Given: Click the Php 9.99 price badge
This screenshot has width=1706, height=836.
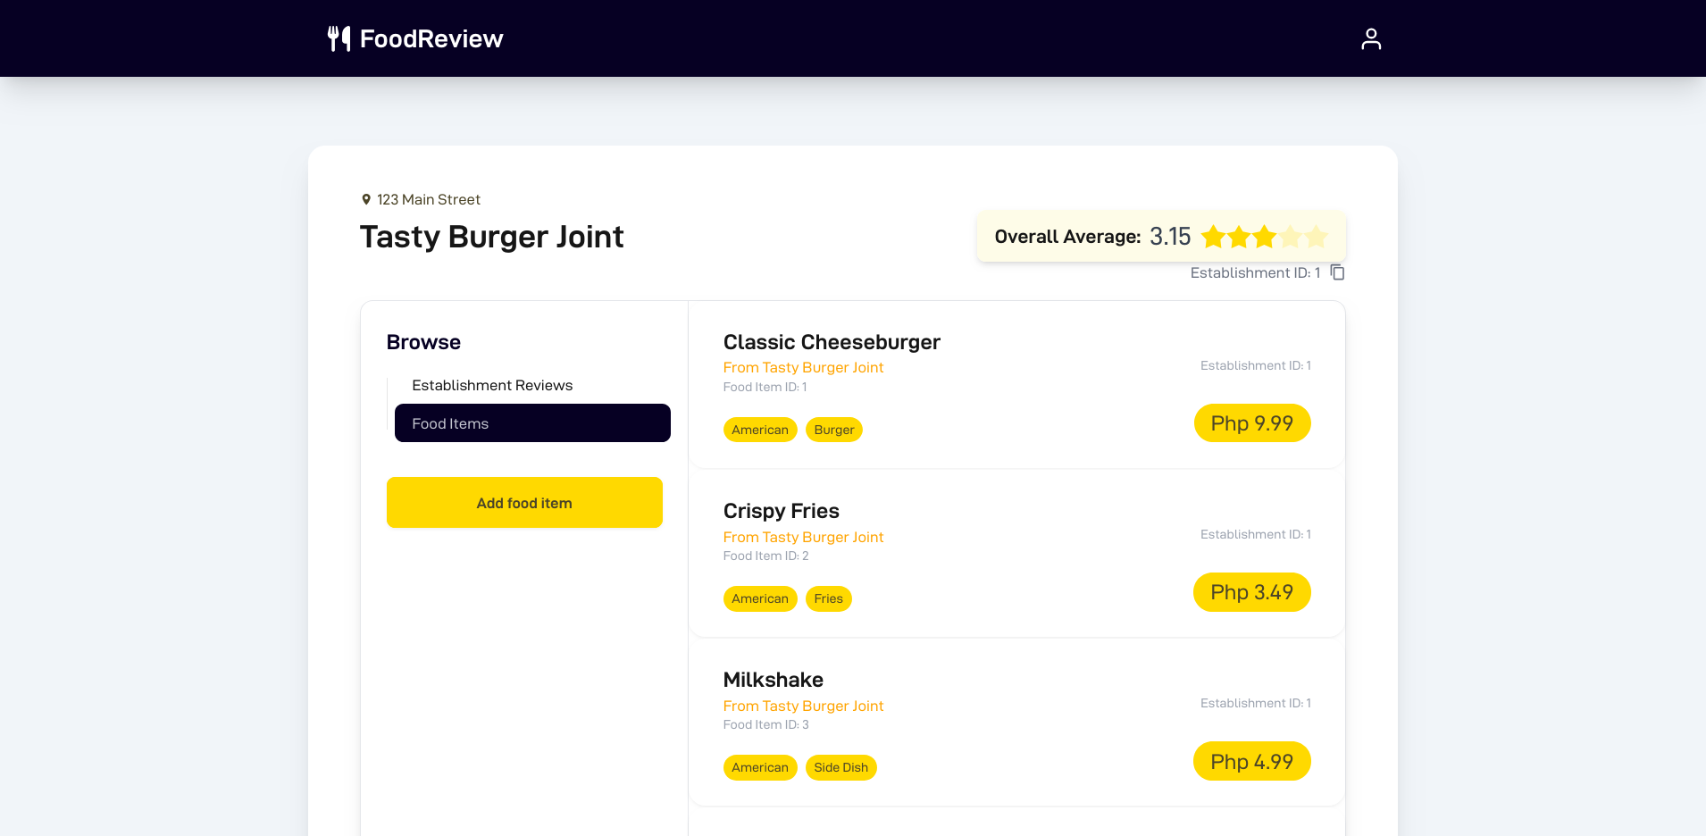Looking at the screenshot, I should tap(1251, 422).
